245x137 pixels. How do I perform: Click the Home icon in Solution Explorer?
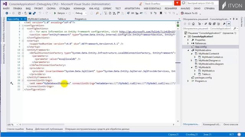(x=193, y=24)
